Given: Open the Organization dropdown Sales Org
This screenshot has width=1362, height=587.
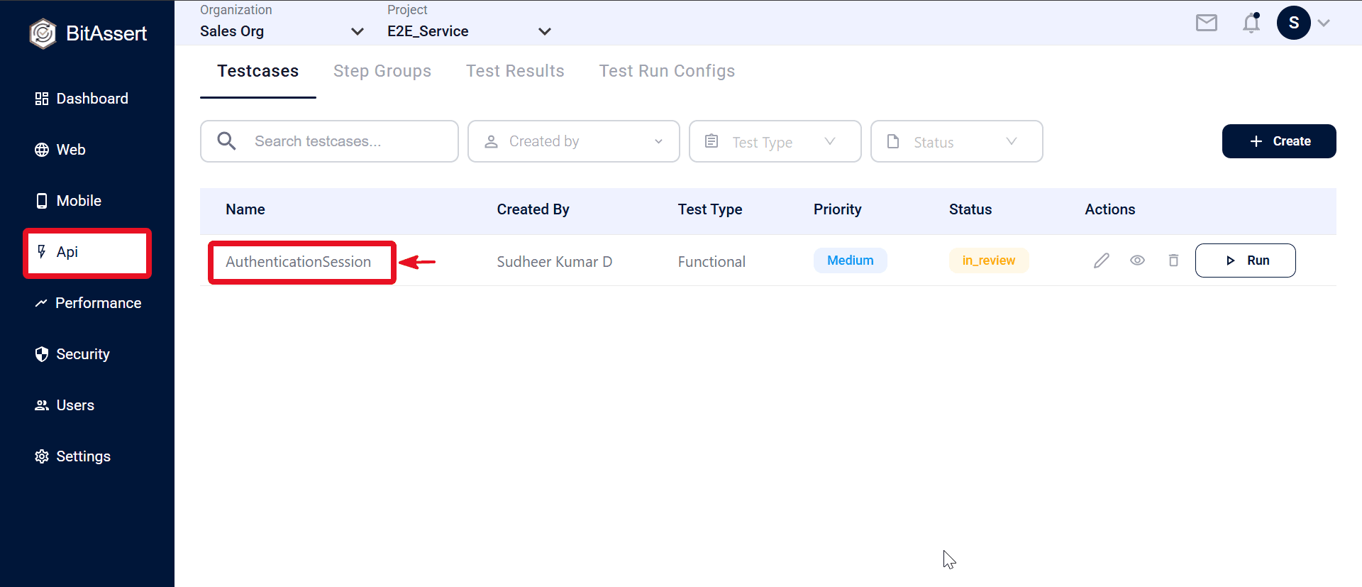Looking at the screenshot, I should point(282,31).
